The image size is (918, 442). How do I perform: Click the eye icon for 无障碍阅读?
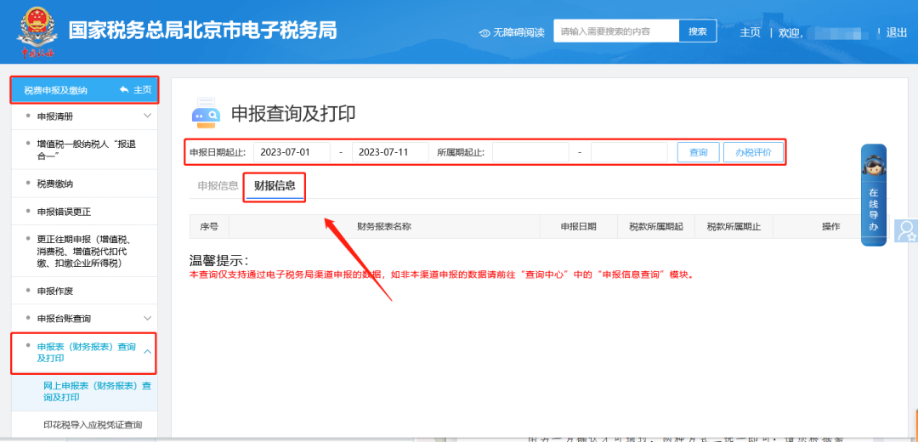[484, 33]
